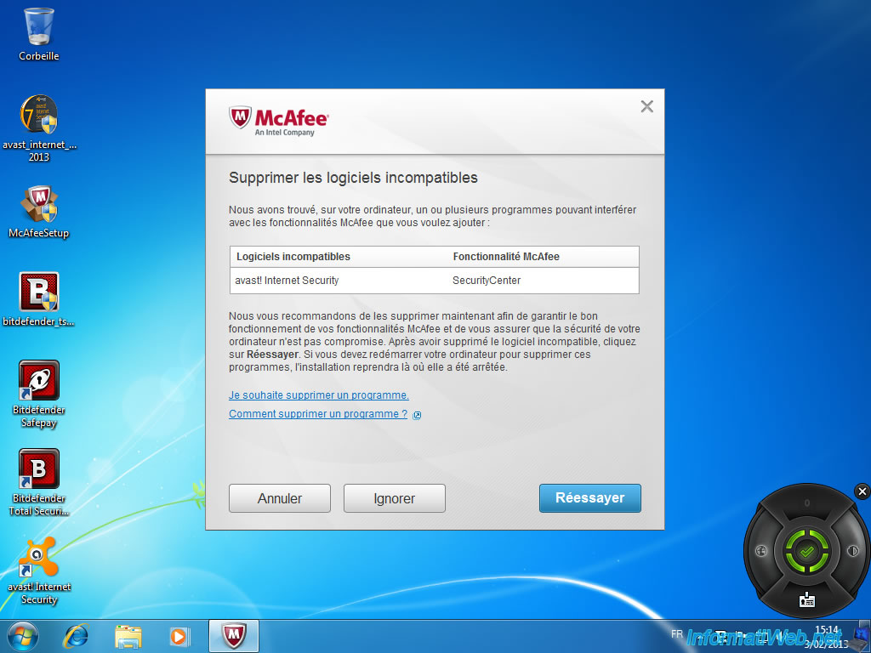Click the ID badge icon on Bitdefender widget
Image resolution: width=871 pixels, height=653 pixels.
(806, 599)
